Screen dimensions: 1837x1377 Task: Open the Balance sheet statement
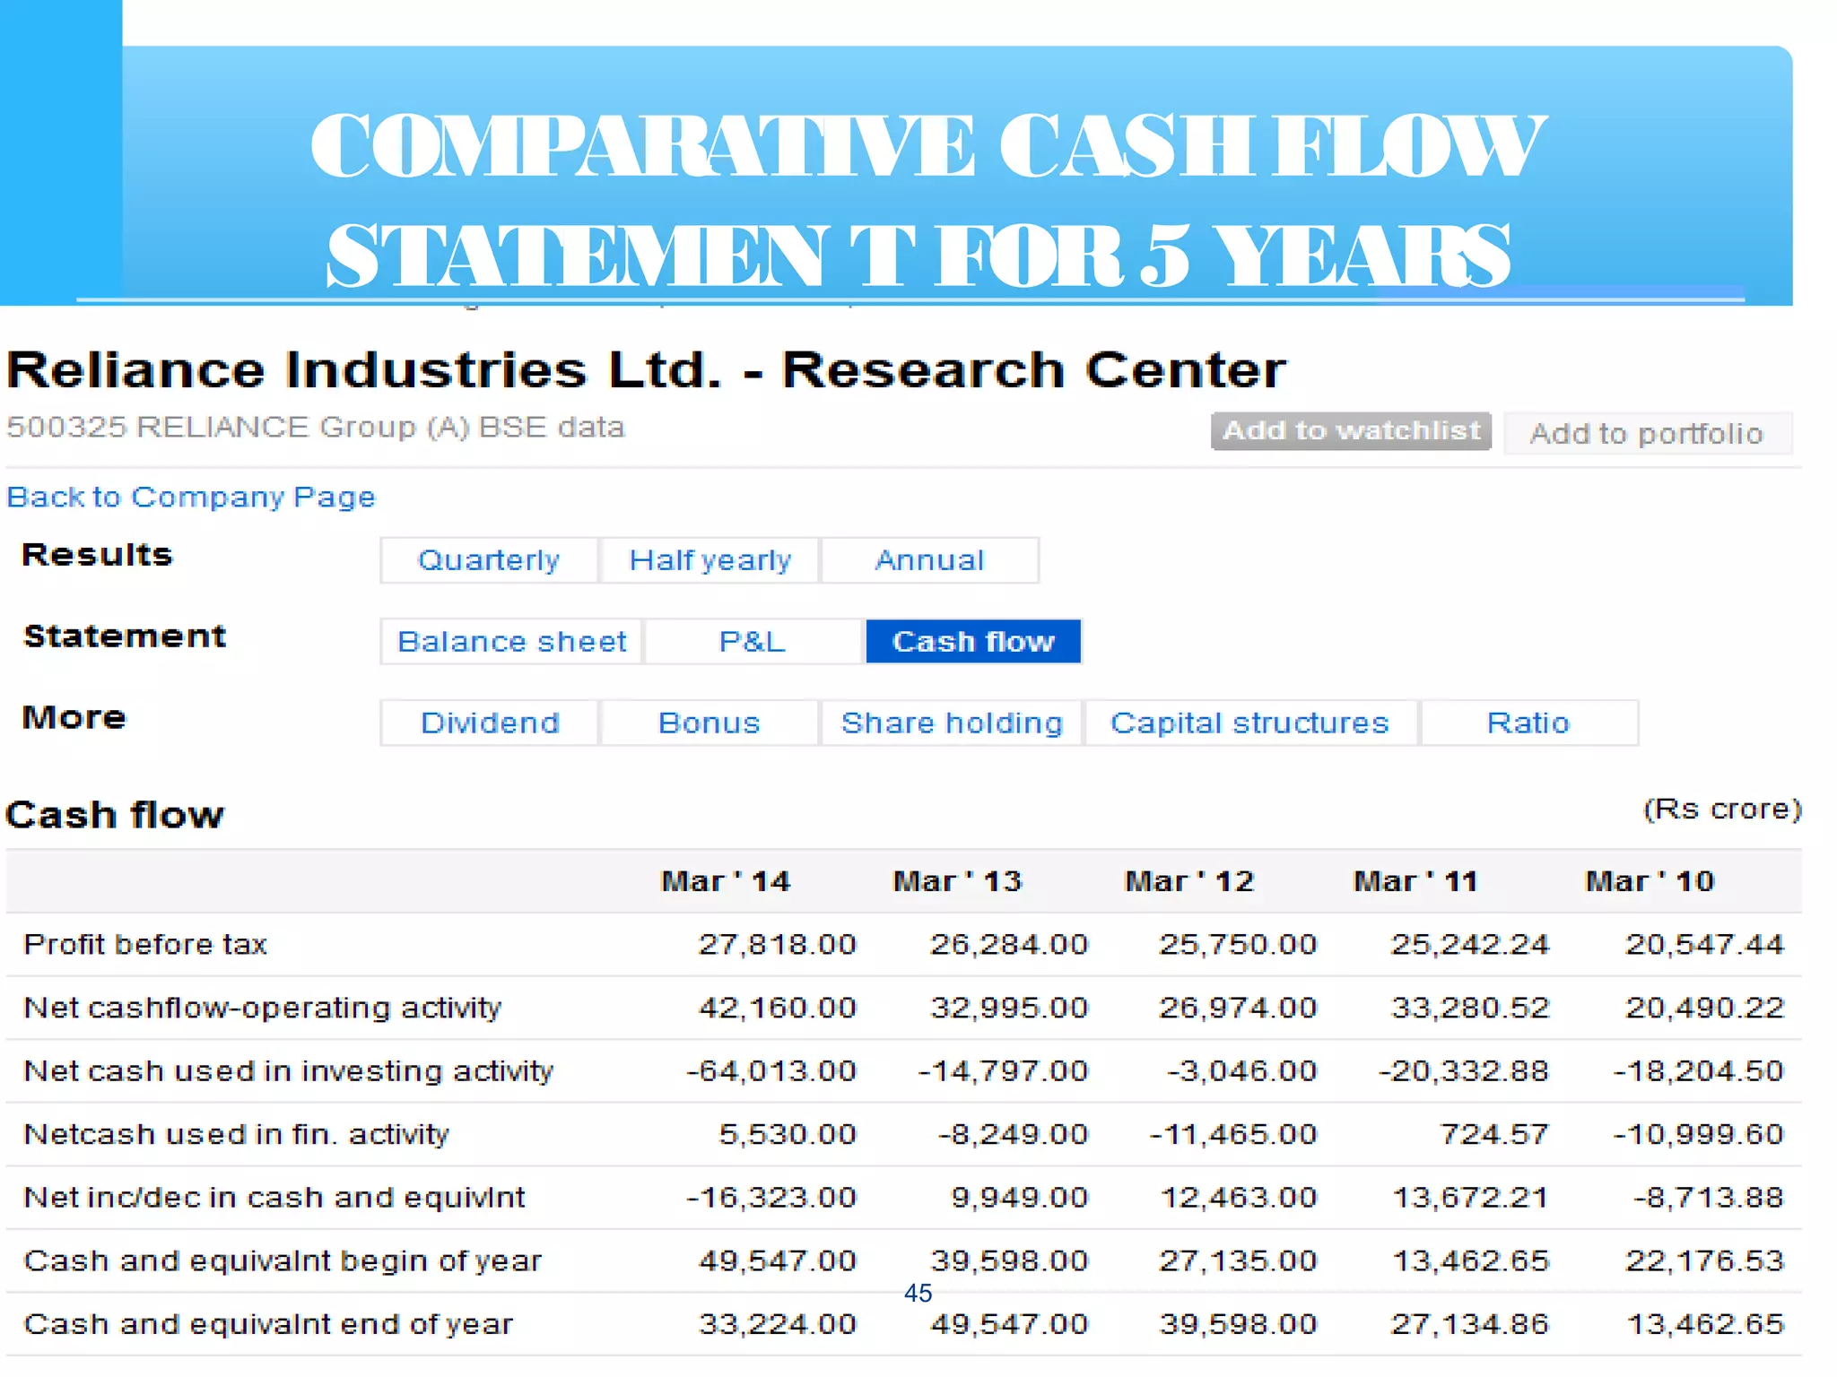(511, 642)
